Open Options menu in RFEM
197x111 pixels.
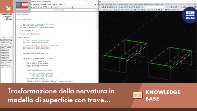click(140, 4)
